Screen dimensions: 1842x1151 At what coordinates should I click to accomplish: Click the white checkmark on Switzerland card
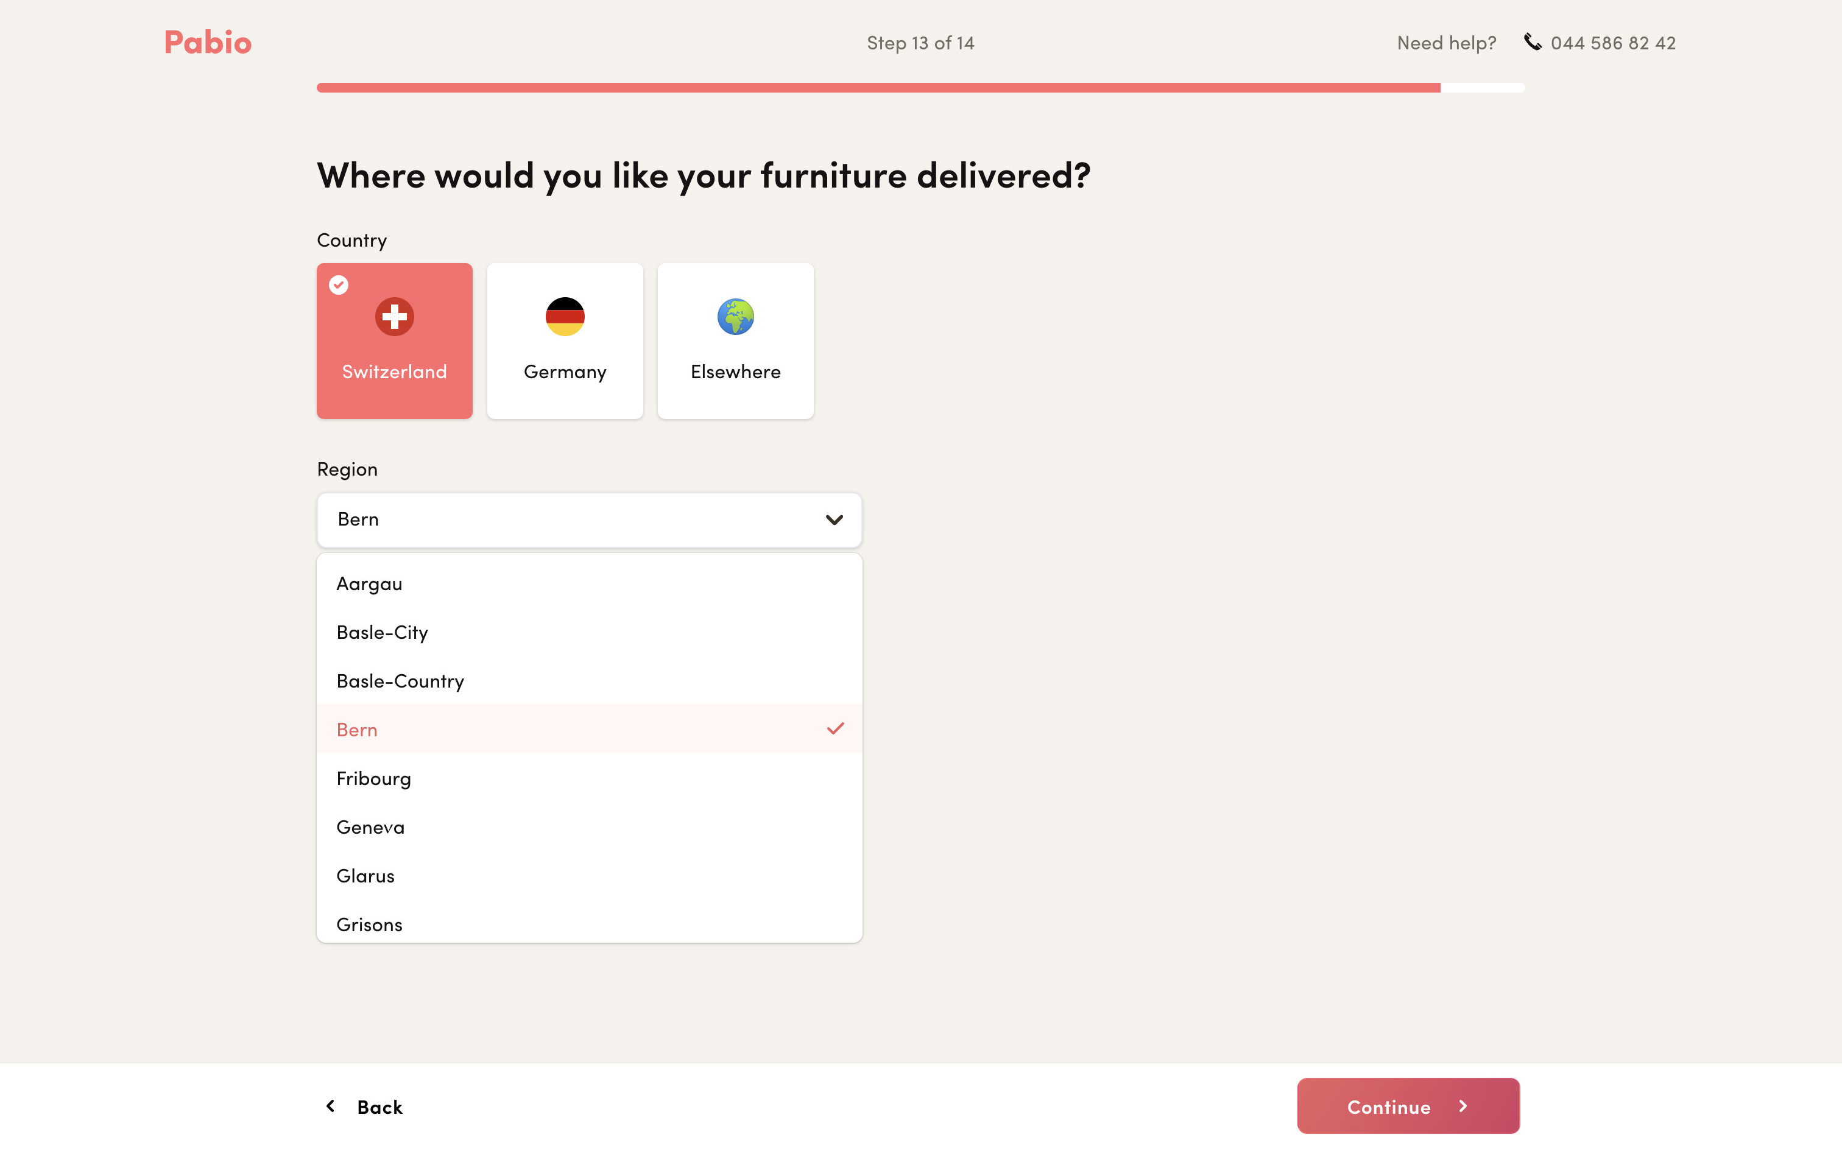coord(339,285)
